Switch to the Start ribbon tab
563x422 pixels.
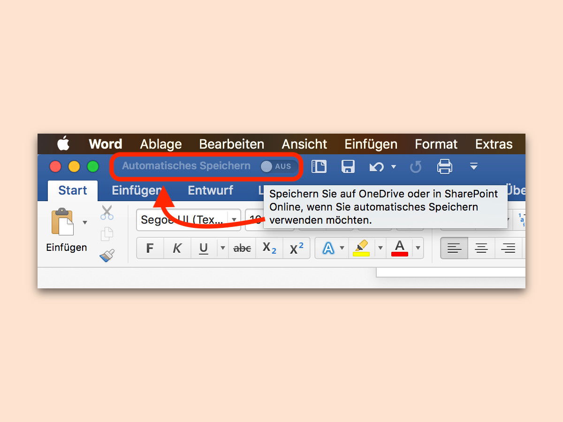[73, 191]
